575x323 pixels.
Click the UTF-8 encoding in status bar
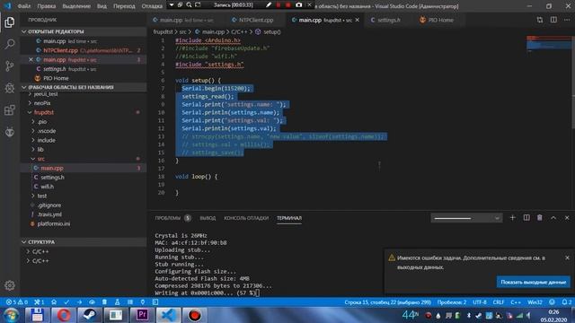tap(479, 302)
